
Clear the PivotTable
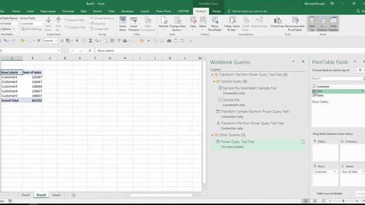click(193, 24)
